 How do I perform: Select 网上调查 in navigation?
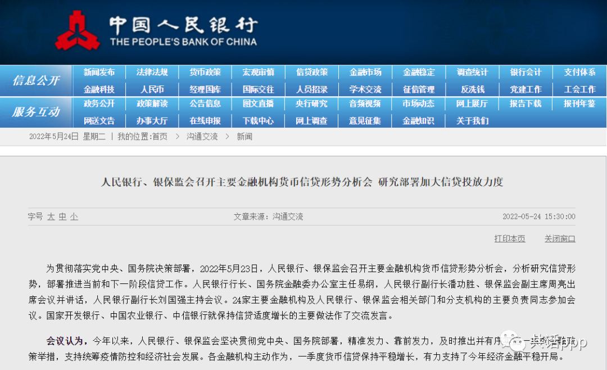tap(311, 121)
